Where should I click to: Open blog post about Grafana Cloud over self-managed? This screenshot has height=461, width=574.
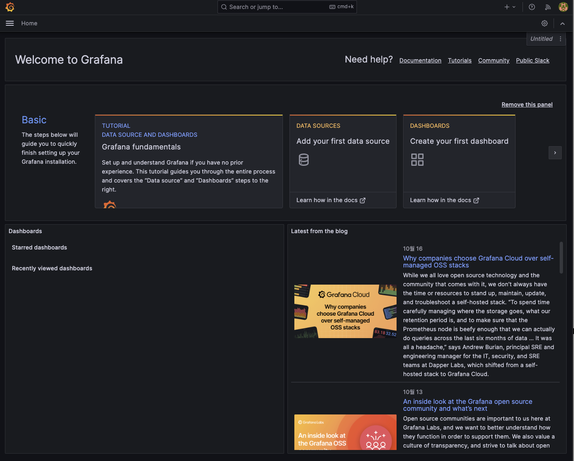(x=478, y=262)
